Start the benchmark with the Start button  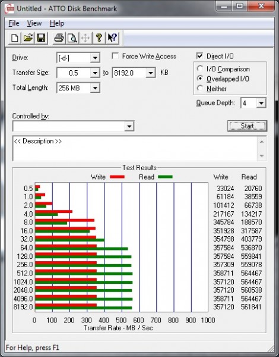tap(247, 126)
